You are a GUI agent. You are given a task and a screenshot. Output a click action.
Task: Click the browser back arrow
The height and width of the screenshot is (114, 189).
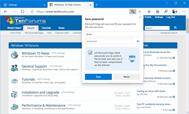click(6, 12)
